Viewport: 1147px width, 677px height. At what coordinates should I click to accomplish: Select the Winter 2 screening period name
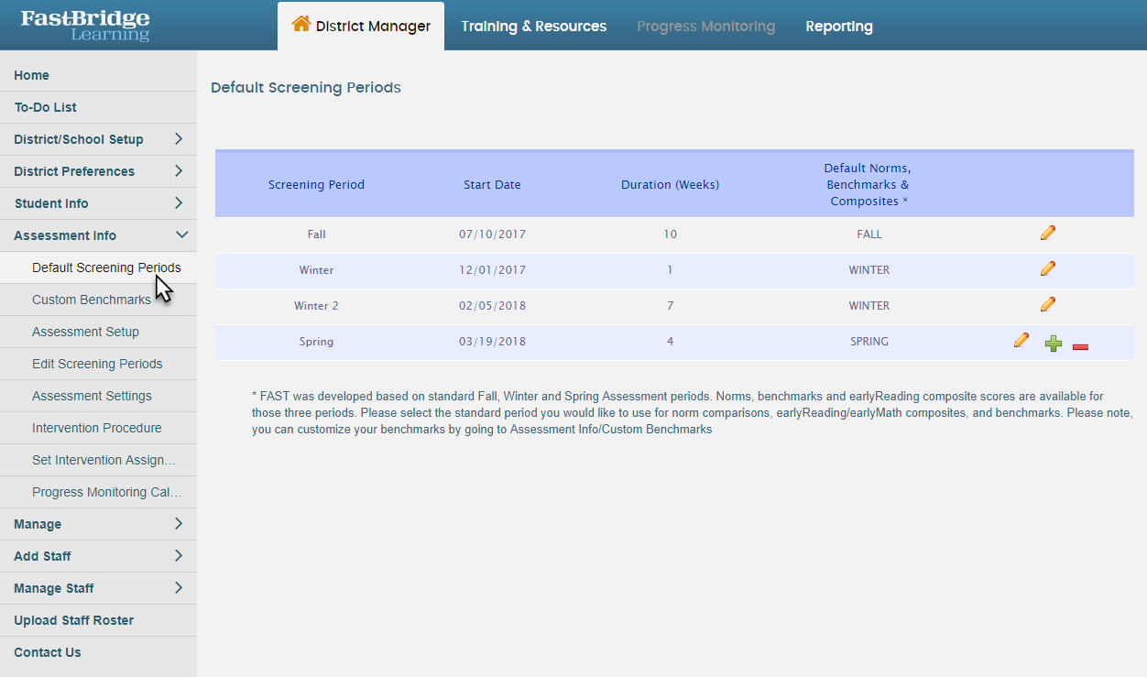pyautogui.click(x=316, y=306)
